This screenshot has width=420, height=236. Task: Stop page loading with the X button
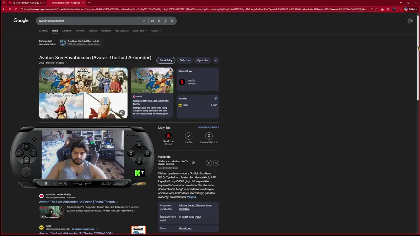(x=10, y=9)
